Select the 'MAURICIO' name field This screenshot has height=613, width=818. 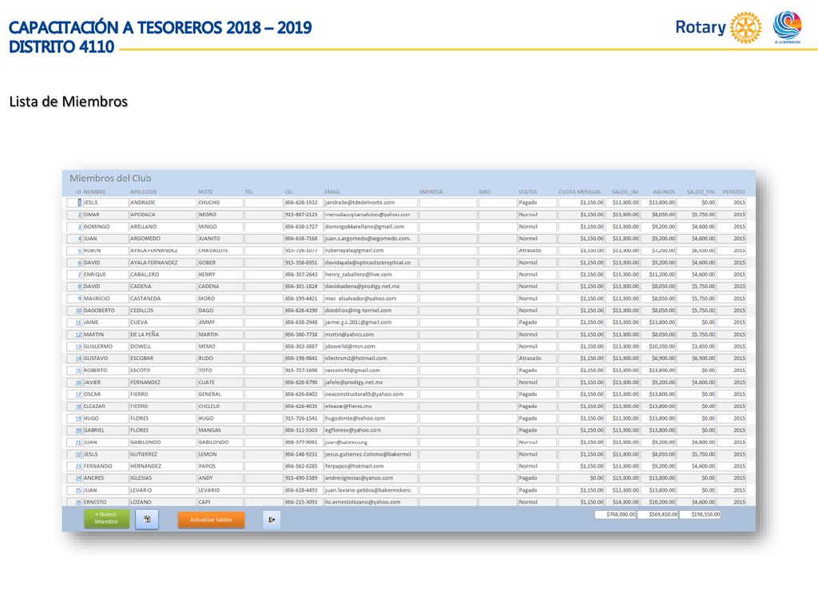[x=105, y=299]
